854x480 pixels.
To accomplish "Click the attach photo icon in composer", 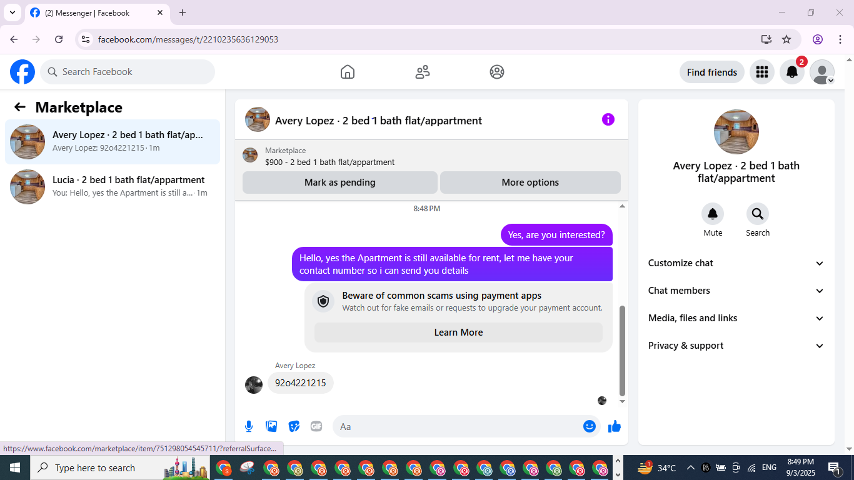I will pos(271,426).
